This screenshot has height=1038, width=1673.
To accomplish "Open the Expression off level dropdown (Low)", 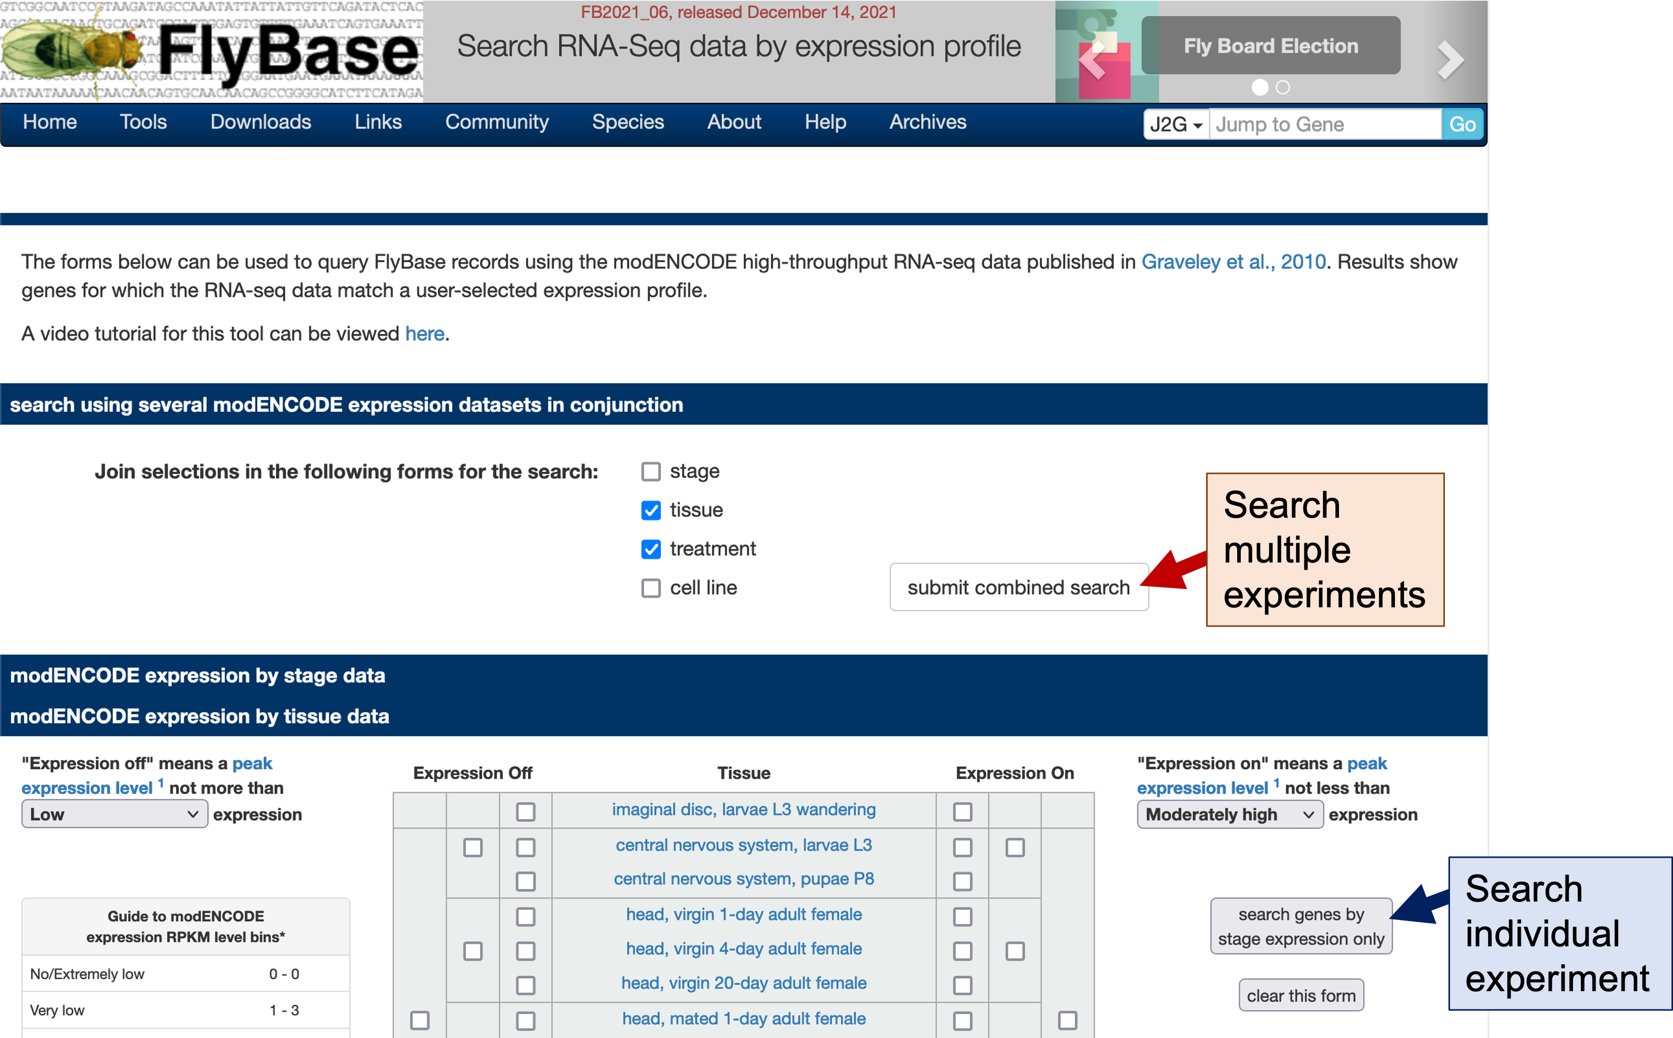I will pos(114,815).
